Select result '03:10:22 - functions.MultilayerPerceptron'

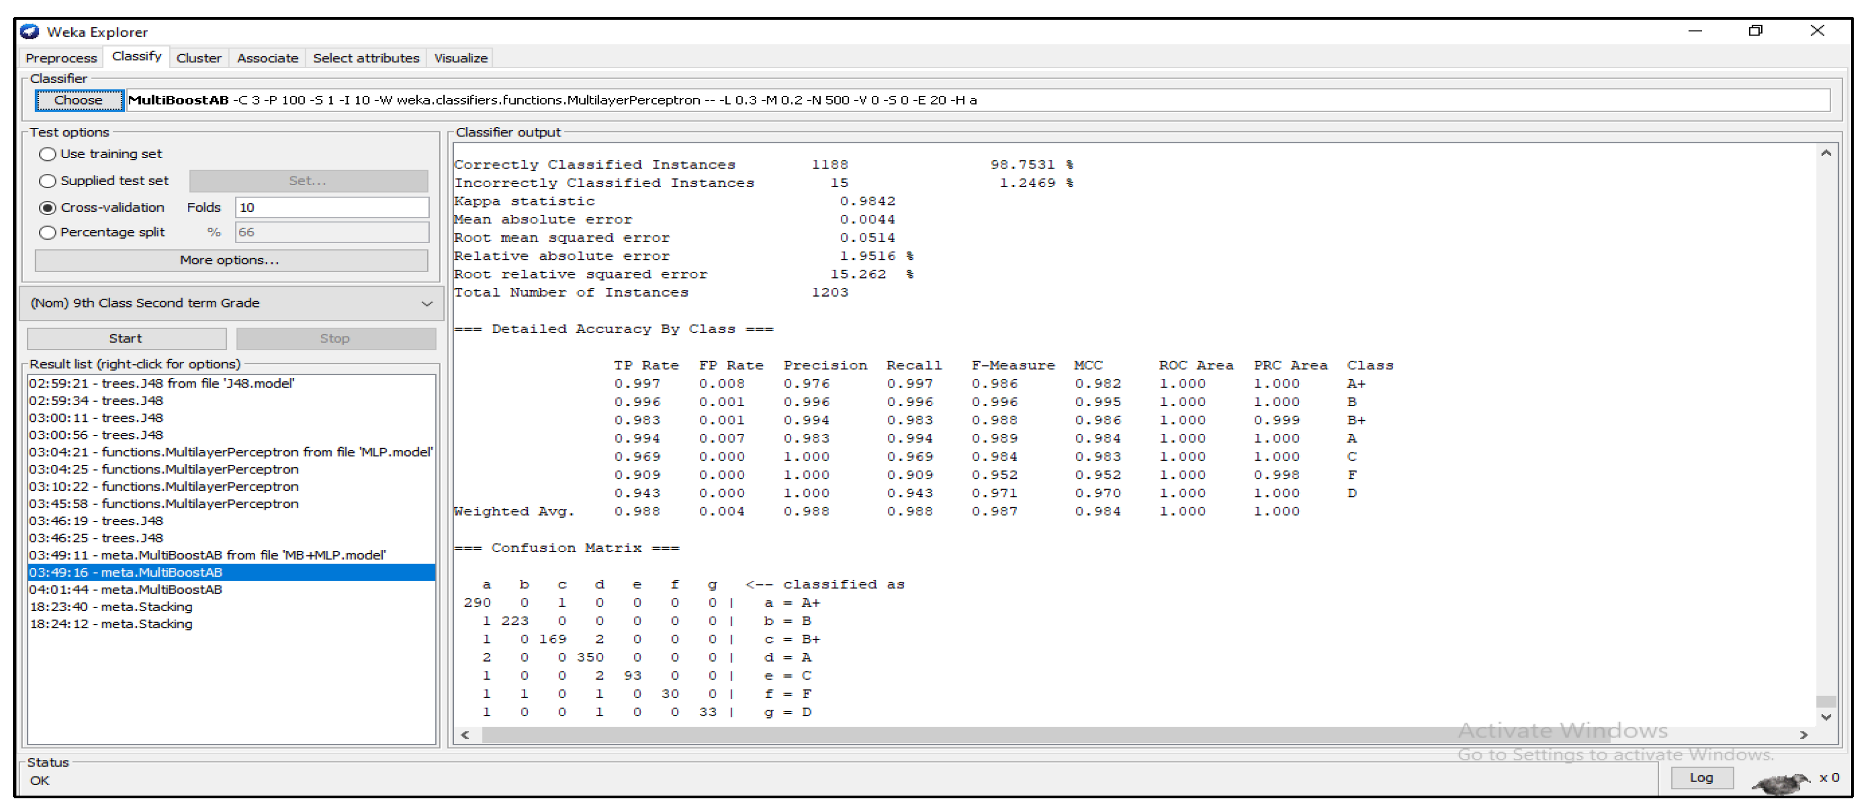coord(231,487)
